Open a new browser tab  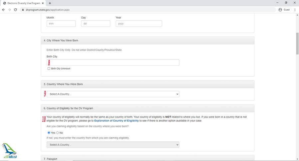[50, 3]
